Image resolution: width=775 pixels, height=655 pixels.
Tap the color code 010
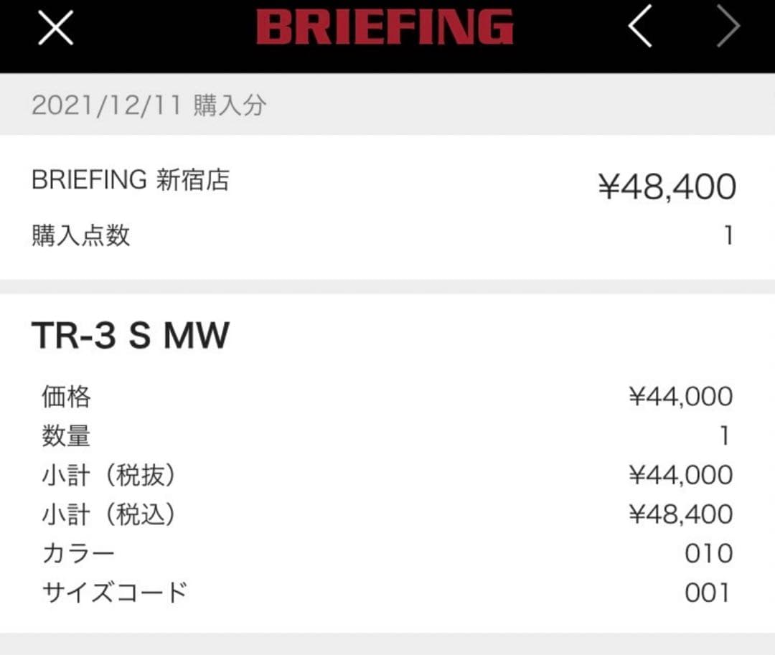tap(709, 552)
